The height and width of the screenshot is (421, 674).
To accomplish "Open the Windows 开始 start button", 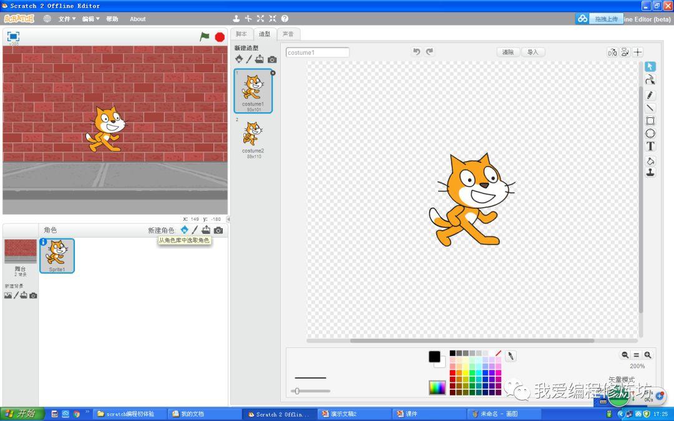I will [22, 414].
